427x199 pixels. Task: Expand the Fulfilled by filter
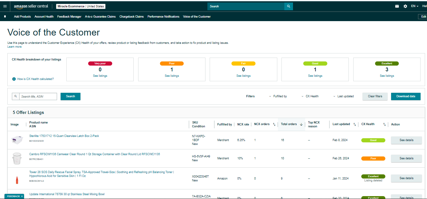278,96
